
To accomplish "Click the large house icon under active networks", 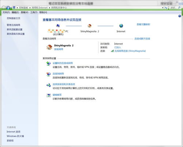I will (49, 47).
